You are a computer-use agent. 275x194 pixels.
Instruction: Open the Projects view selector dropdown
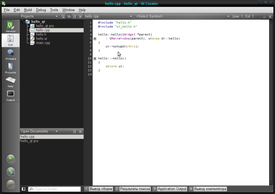39,16
